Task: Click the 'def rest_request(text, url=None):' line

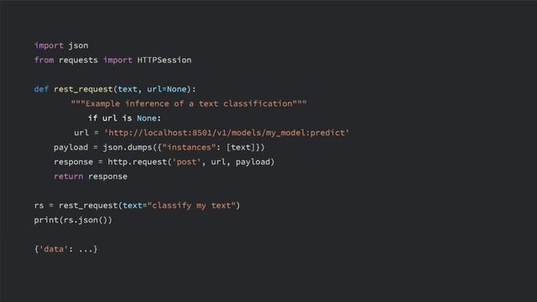Action: pos(115,90)
